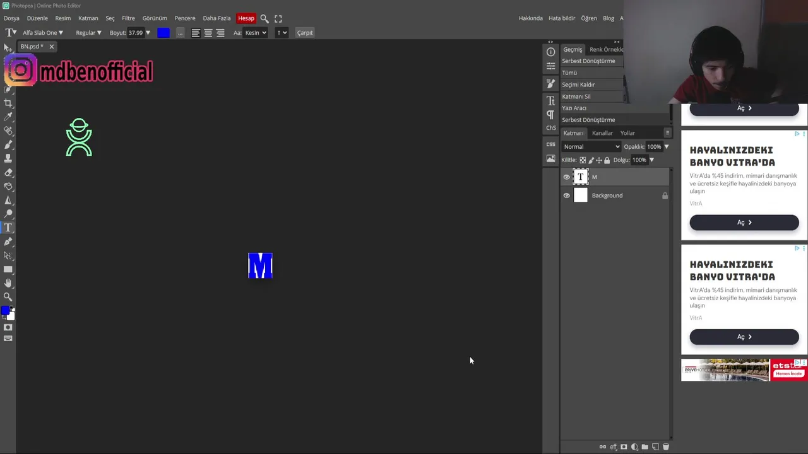Toggle lock position icon
Screen dimensions: 808x454
(x=599, y=160)
